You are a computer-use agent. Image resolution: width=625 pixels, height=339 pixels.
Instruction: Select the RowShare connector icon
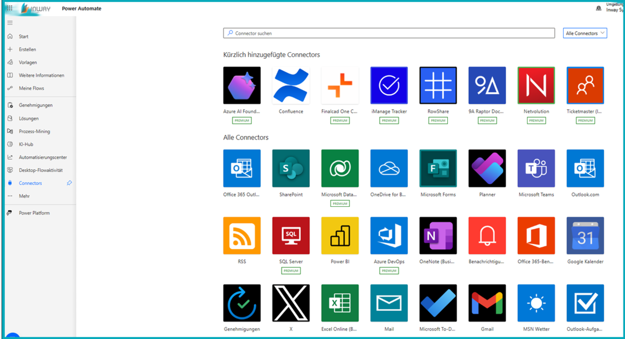[438, 85]
